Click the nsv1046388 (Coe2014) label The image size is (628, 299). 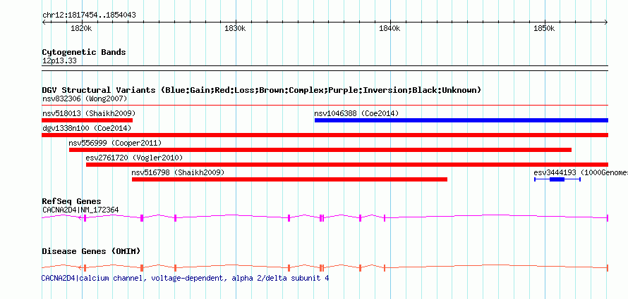pos(356,113)
